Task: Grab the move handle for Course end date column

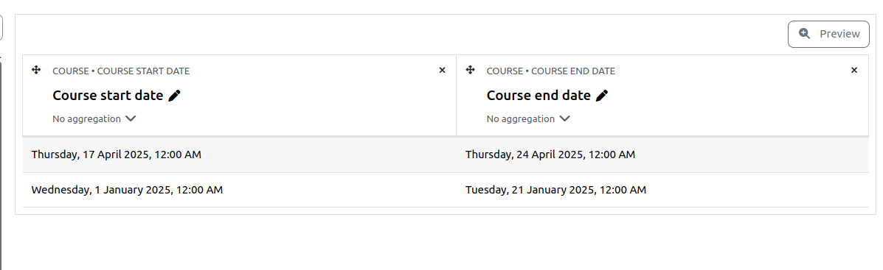Action: point(470,70)
